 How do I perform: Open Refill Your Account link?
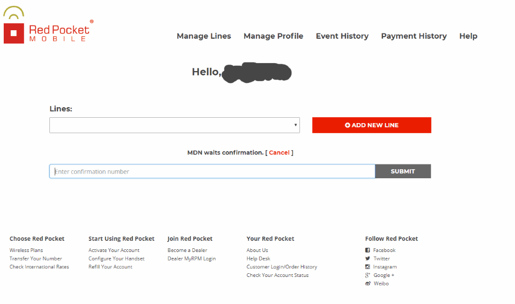coord(110,267)
